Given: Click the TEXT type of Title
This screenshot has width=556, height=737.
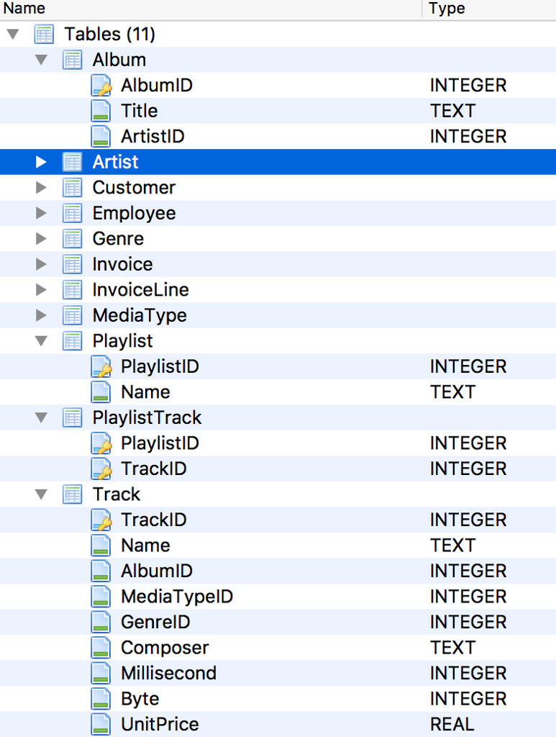Looking at the screenshot, I should (452, 111).
